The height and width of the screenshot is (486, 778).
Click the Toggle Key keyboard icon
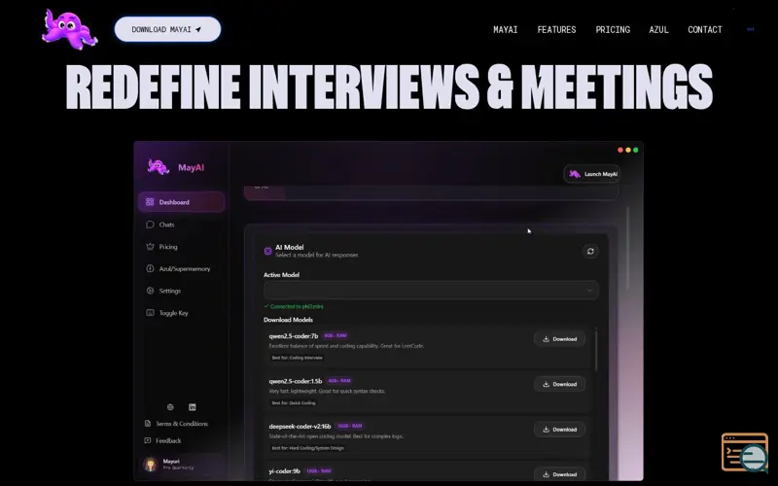click(x=150, y=312)
